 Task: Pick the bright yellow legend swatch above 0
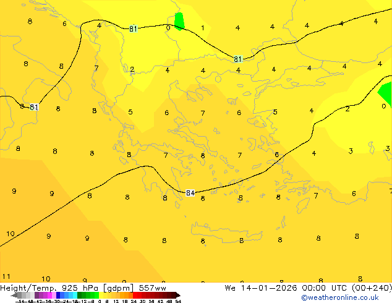101,295
